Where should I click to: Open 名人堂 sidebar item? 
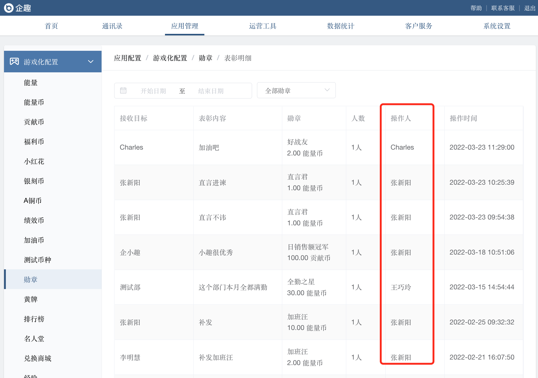(x=53, y=339)
